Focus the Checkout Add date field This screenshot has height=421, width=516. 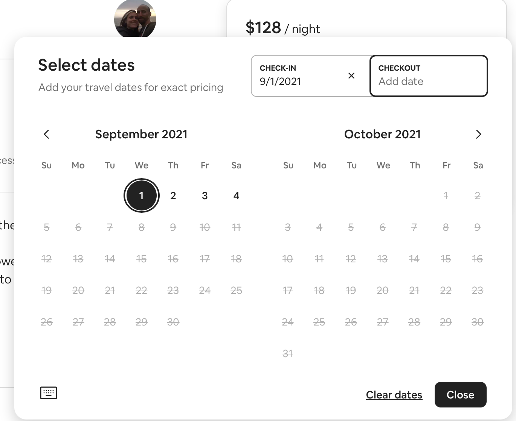click(429, 76)
